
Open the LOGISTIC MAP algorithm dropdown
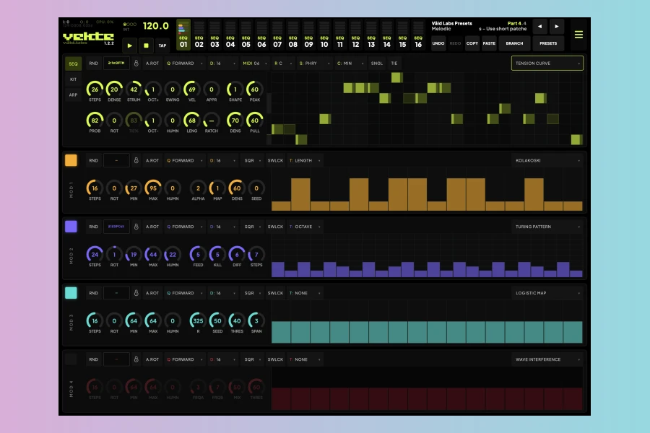pos(547,293)
